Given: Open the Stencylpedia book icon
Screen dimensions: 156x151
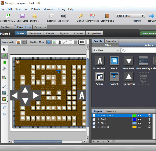Looking at the screenshot, I should 107,16.
